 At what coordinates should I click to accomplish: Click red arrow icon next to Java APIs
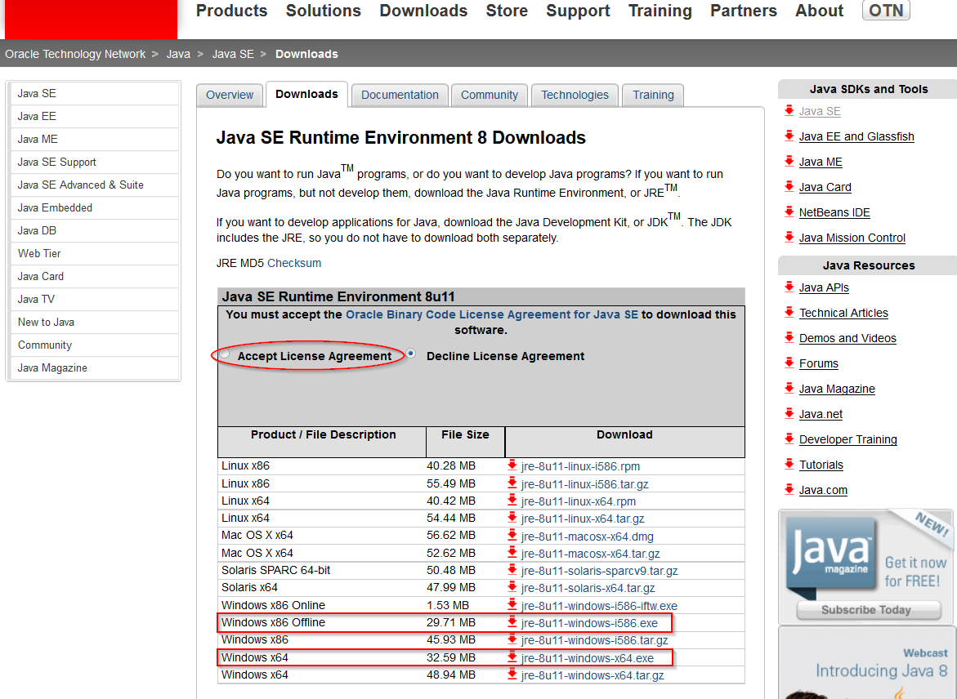[x=789, y=287]
